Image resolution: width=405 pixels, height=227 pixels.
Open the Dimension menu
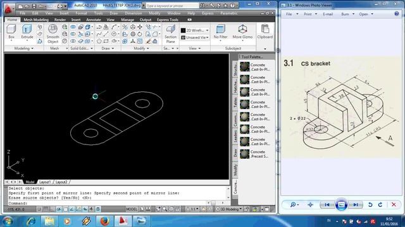(x=134, y=13)
